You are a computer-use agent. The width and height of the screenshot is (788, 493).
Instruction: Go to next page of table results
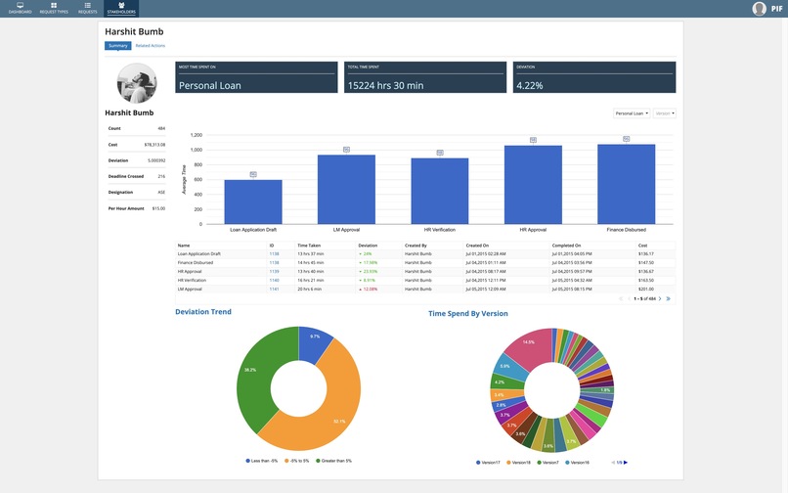click(x=660, y=298)
